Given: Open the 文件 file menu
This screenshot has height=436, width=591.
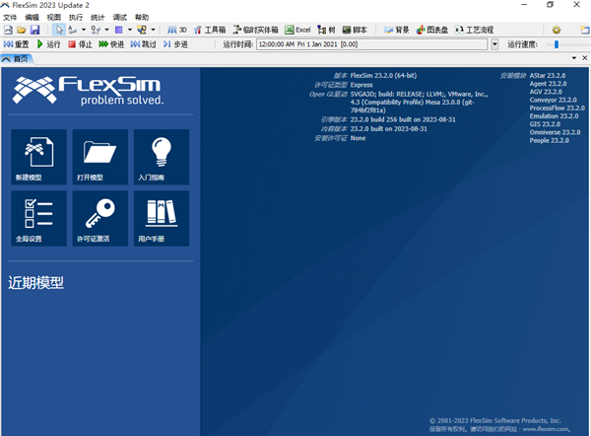Looking at the screenshot, I should [x=11, y=18].
